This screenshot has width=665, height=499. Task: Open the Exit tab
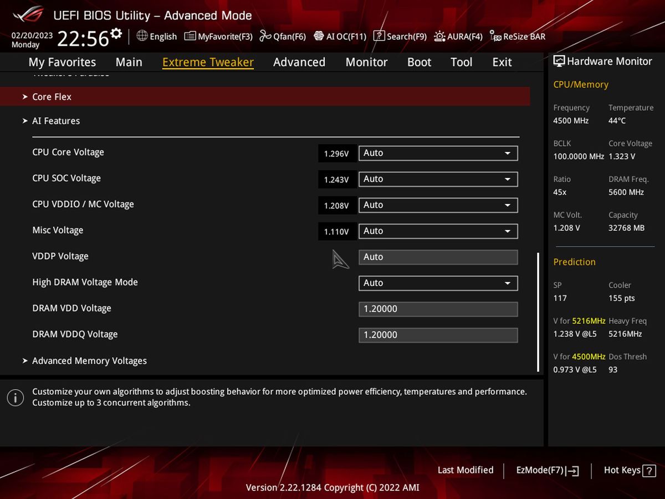[502, 62]
